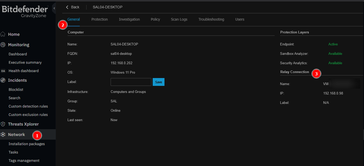
Task: Open Search under Incidents
Action: click(14, 98)
